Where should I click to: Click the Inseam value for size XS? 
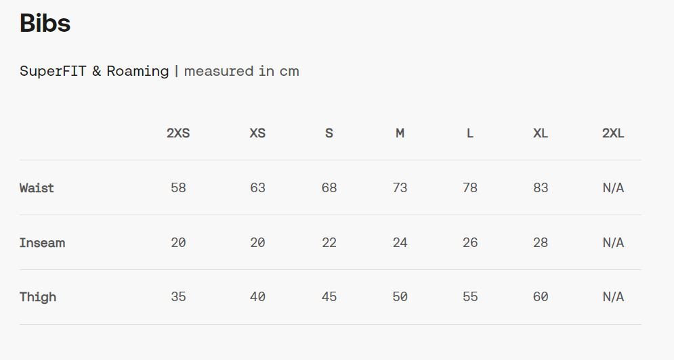pos(257,243)
